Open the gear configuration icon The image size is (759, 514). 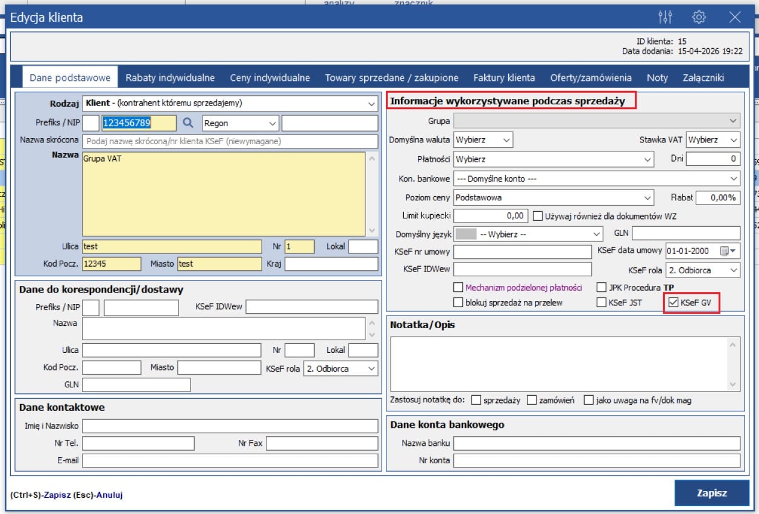click(699, 17)
